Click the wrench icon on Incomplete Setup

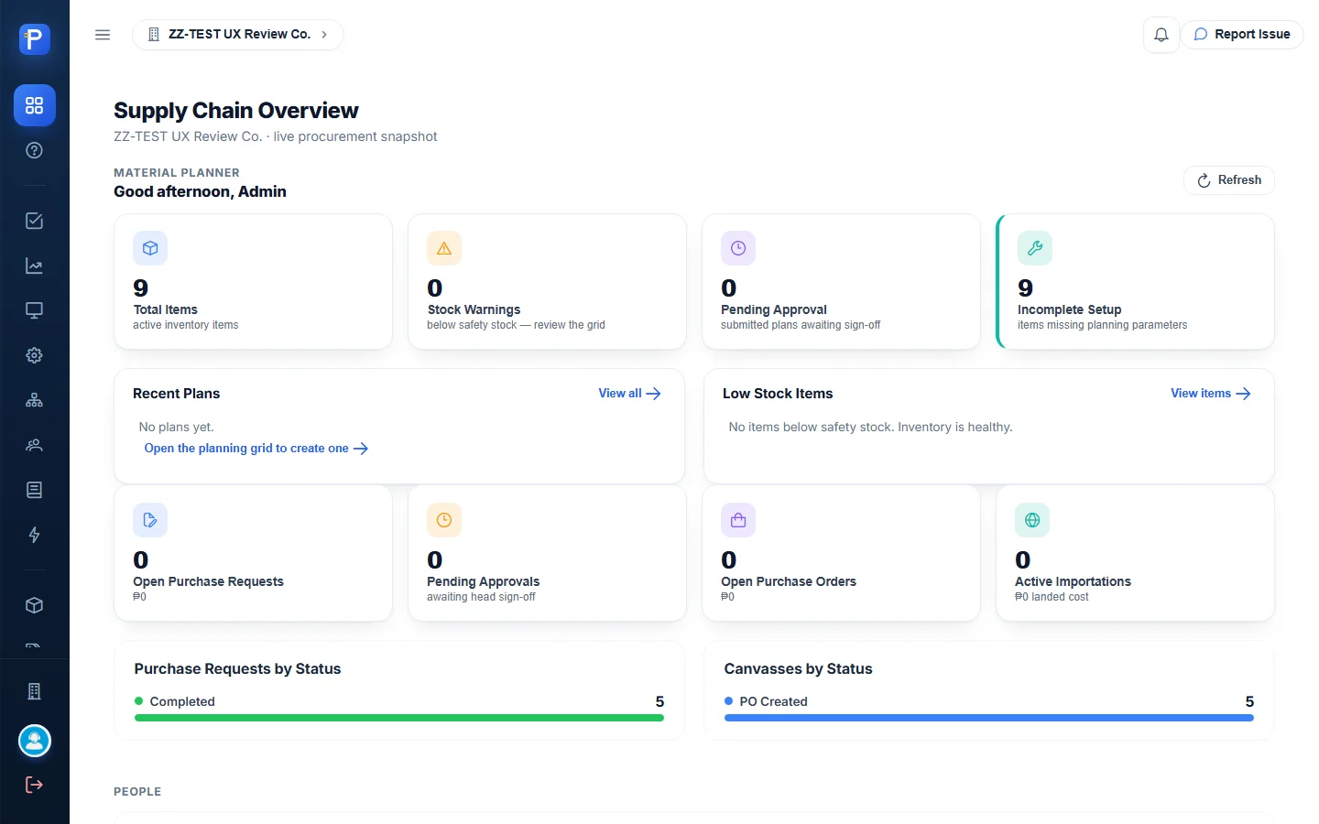(x=1035, y=248)
